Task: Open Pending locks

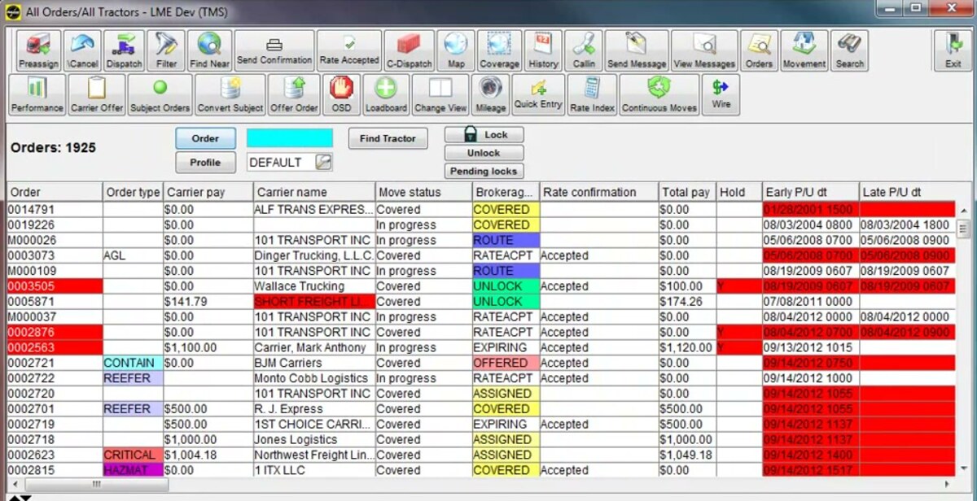Action: pyautogui.click(x=484, y=171)
